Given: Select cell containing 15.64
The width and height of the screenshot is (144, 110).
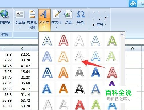Looking at the screenshot, I should [x=22, y=72].
